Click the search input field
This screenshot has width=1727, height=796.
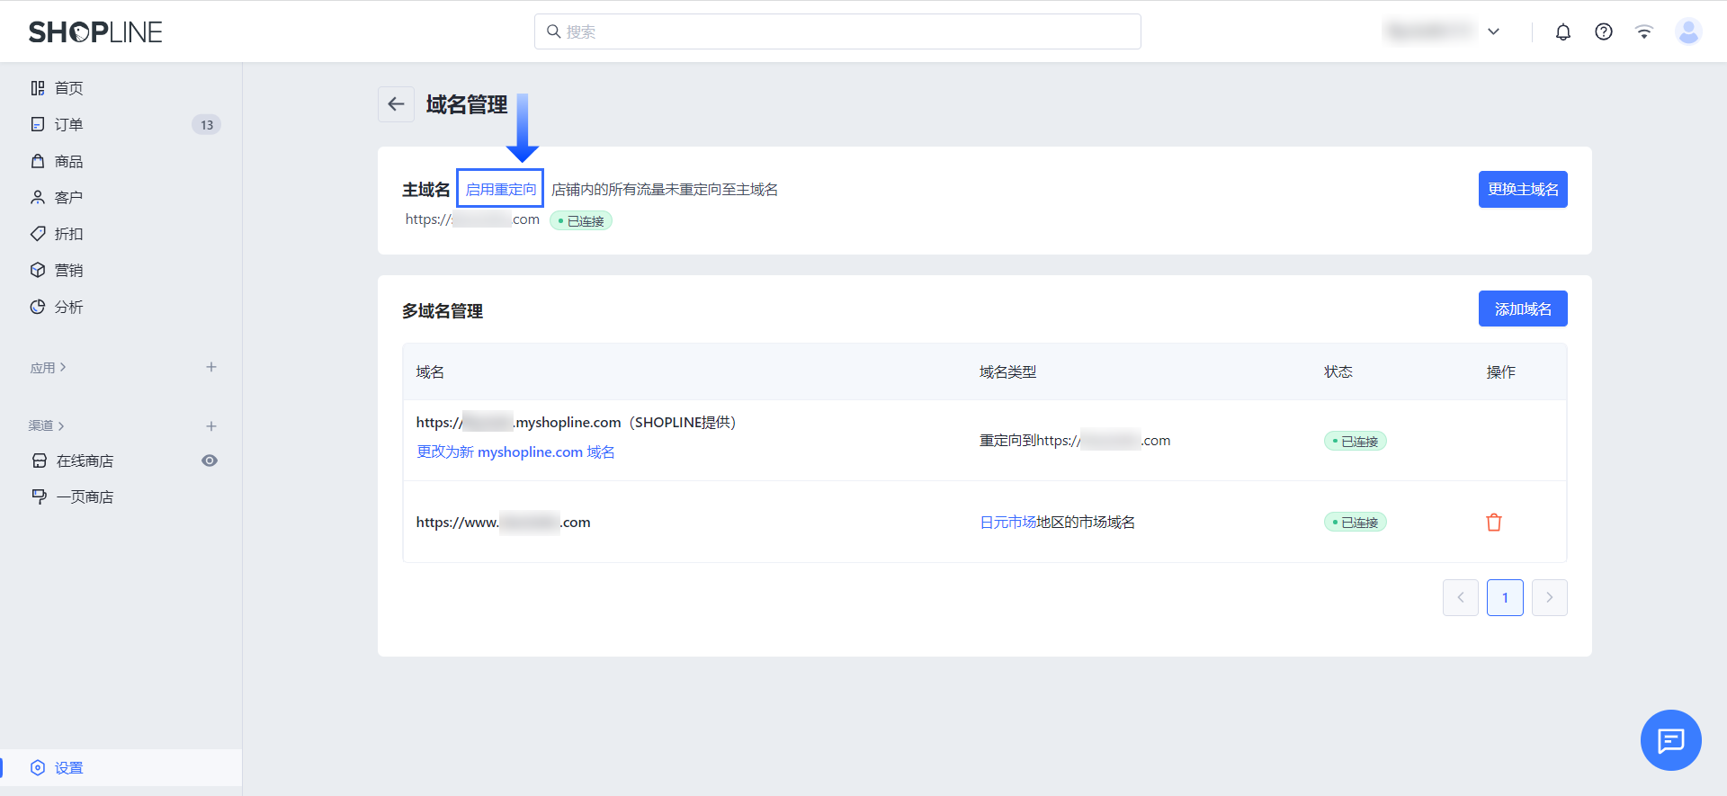click(837, 32)
